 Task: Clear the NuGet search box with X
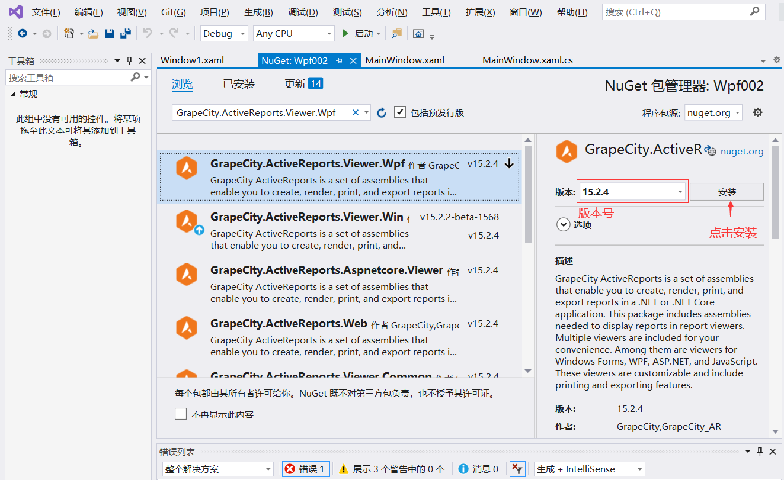[356, 112]
